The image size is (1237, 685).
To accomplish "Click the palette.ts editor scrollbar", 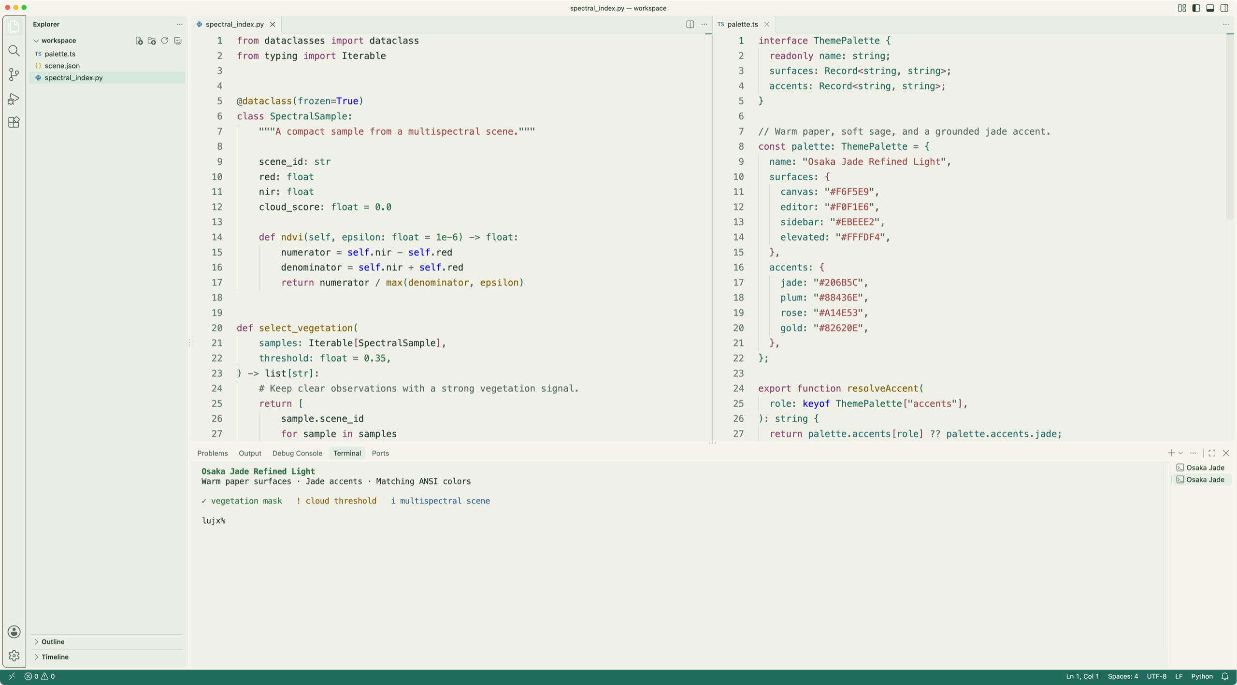I will [x=1230, y=127].
